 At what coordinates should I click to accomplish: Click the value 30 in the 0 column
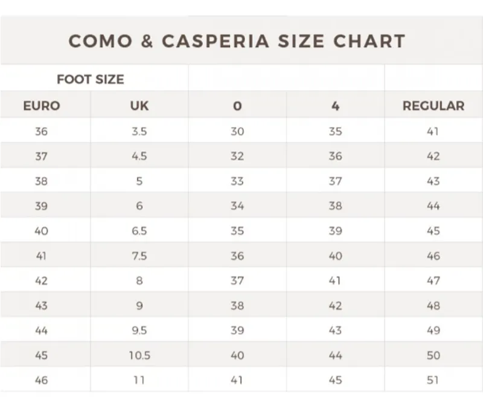(x=237, y=131)
